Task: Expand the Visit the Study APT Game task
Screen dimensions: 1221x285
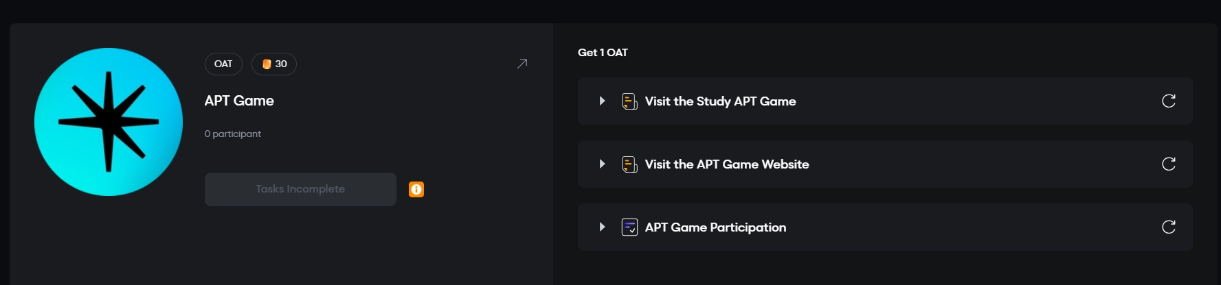Action: [x=602, y=101]
